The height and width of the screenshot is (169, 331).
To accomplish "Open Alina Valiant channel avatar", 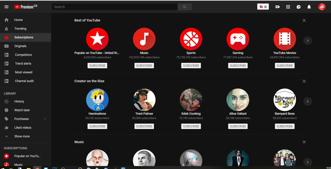I will 238,100.
